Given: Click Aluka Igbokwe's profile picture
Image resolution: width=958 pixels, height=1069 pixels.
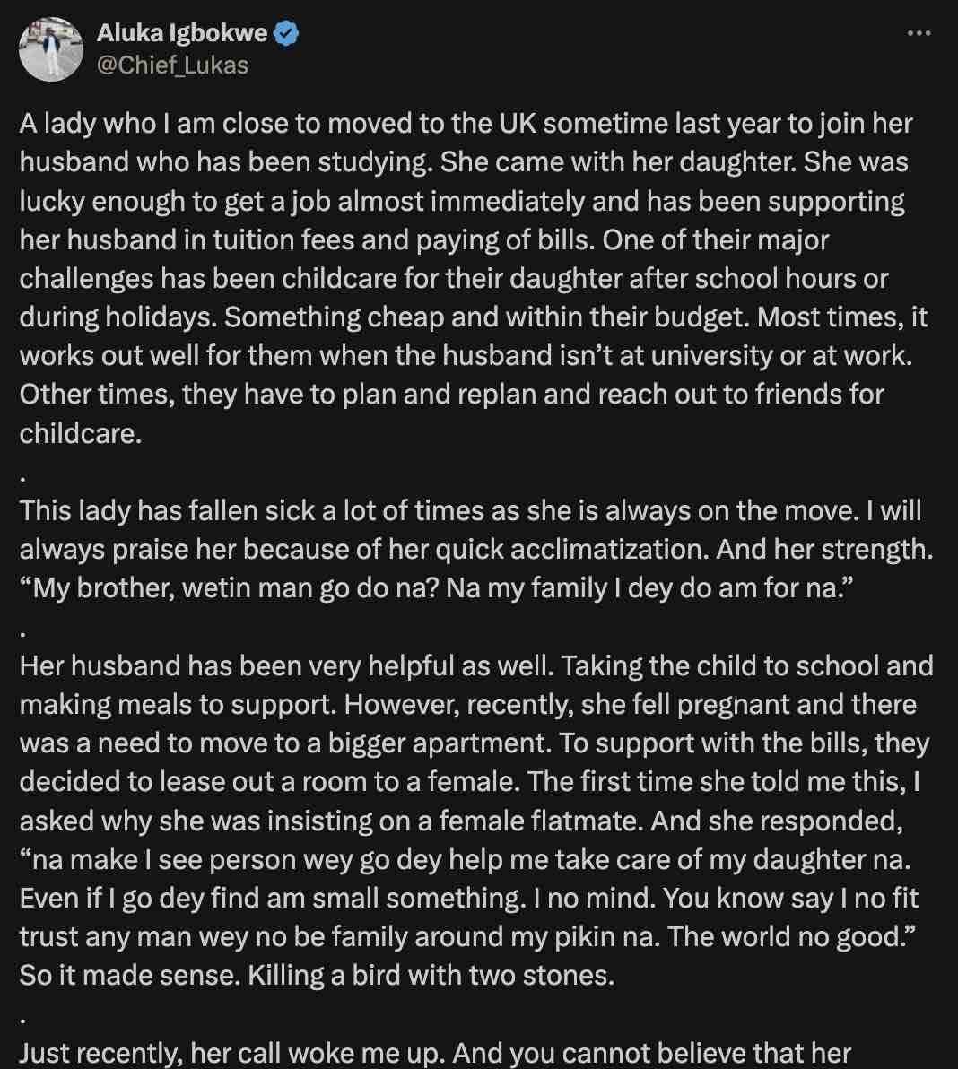Looking at the screenshot, I should click(x=51, y=45).
